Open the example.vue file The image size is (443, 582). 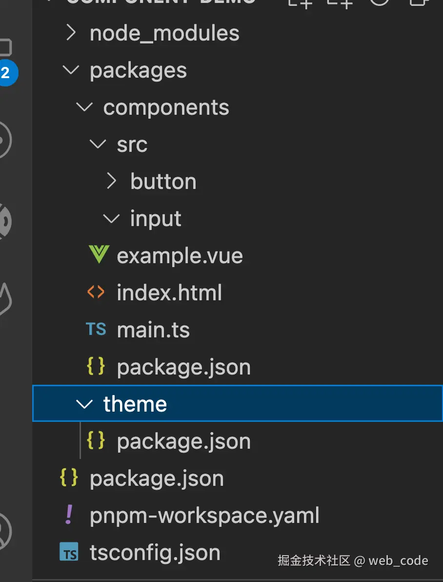(180, 256)
